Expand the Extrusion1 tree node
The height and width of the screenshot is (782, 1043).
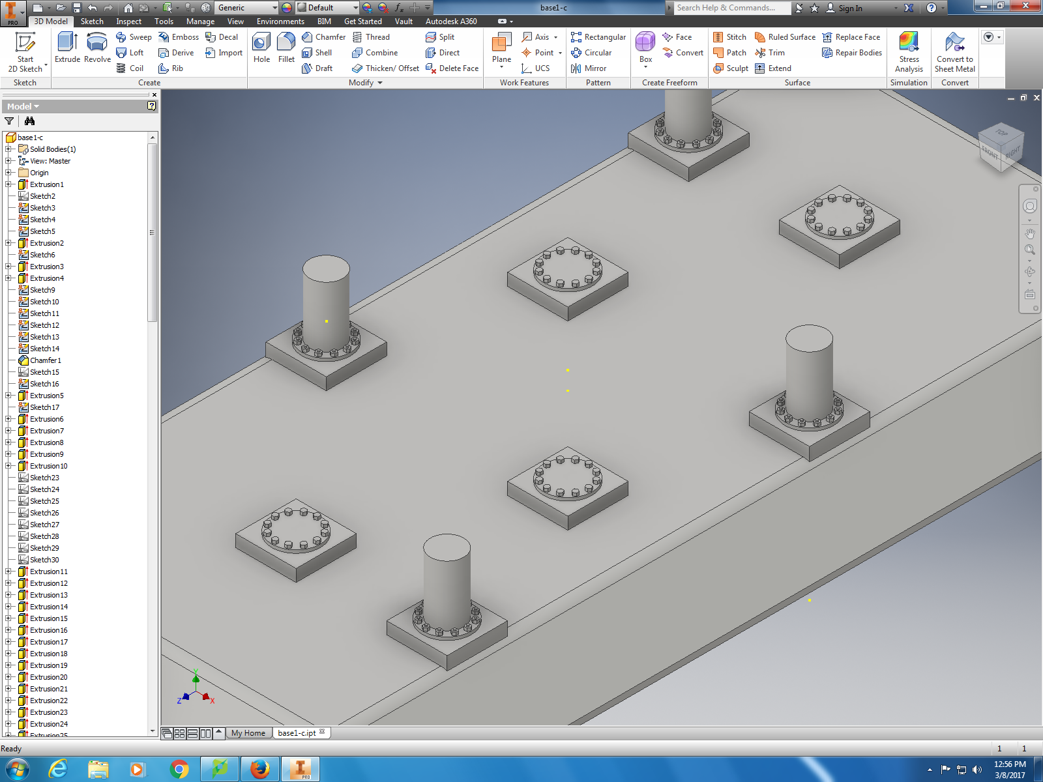(x=8, y=184)
